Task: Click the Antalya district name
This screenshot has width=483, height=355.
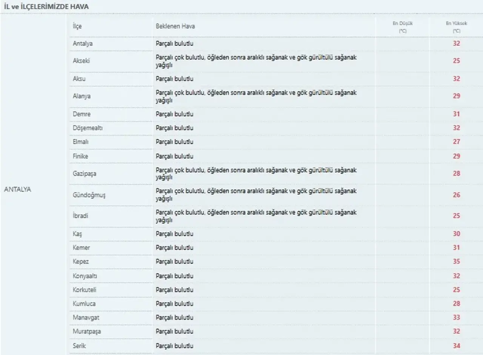Action: click(83, 43)
